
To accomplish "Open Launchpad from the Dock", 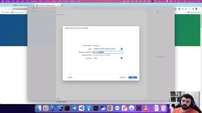I will (46, 108).
